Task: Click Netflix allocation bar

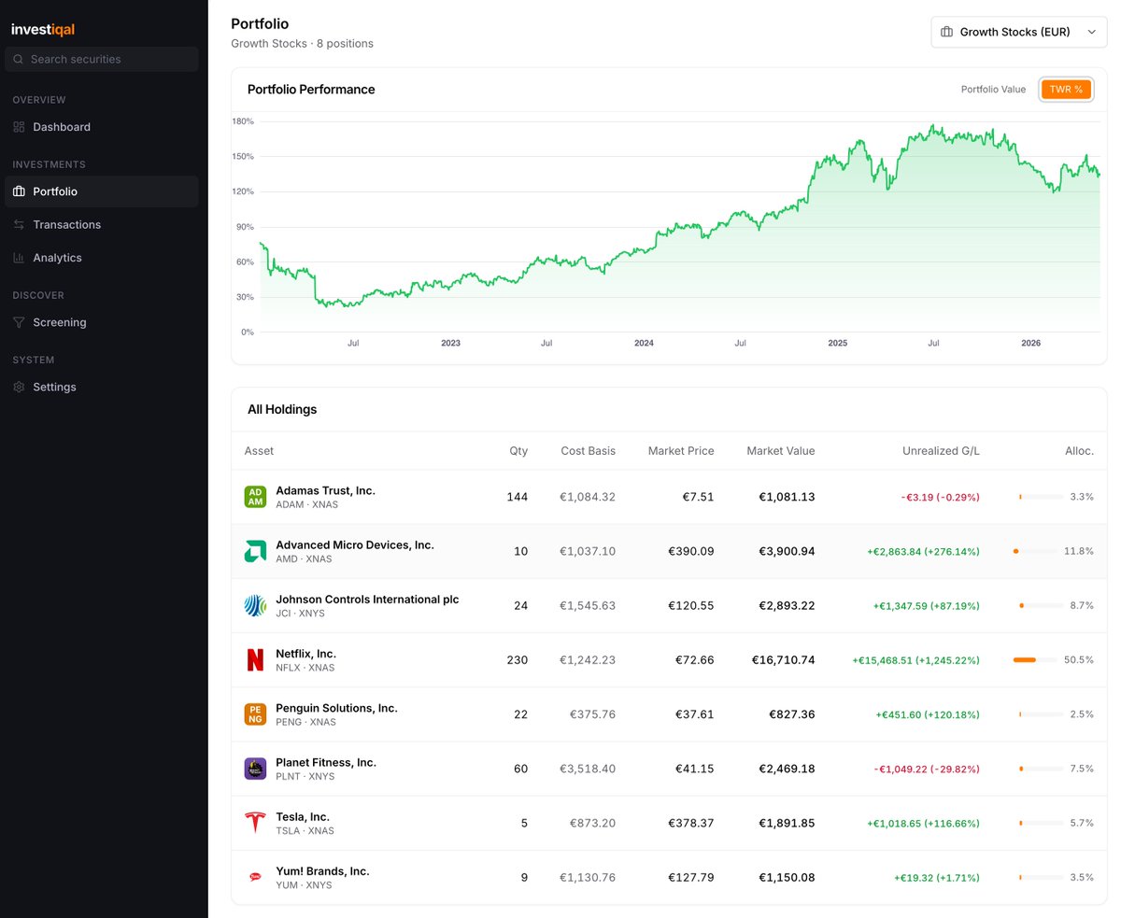Action: click(1035, 660)
